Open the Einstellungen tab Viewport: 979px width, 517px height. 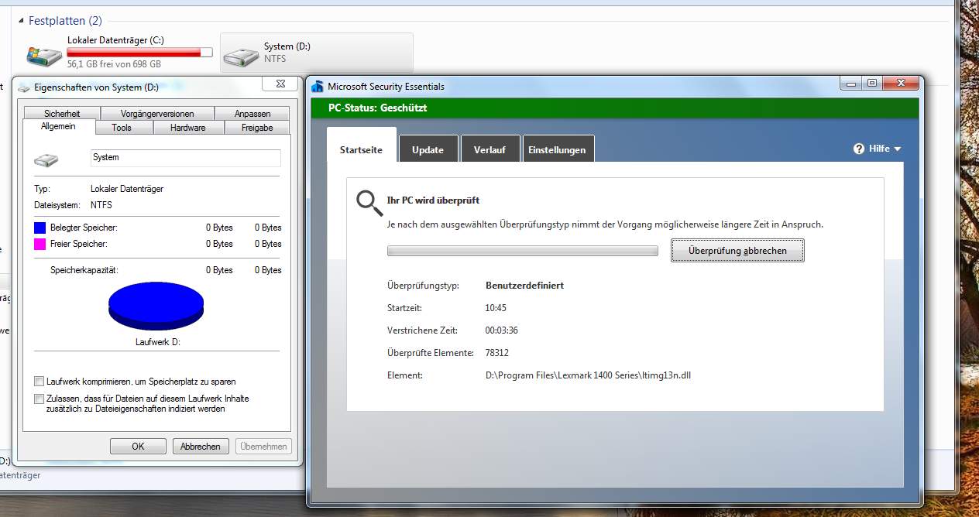click(x=557, y=149)
